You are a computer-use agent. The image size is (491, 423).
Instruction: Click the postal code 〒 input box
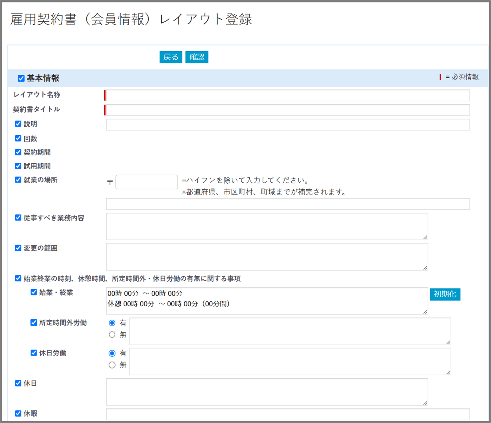(x=147, y=182)
